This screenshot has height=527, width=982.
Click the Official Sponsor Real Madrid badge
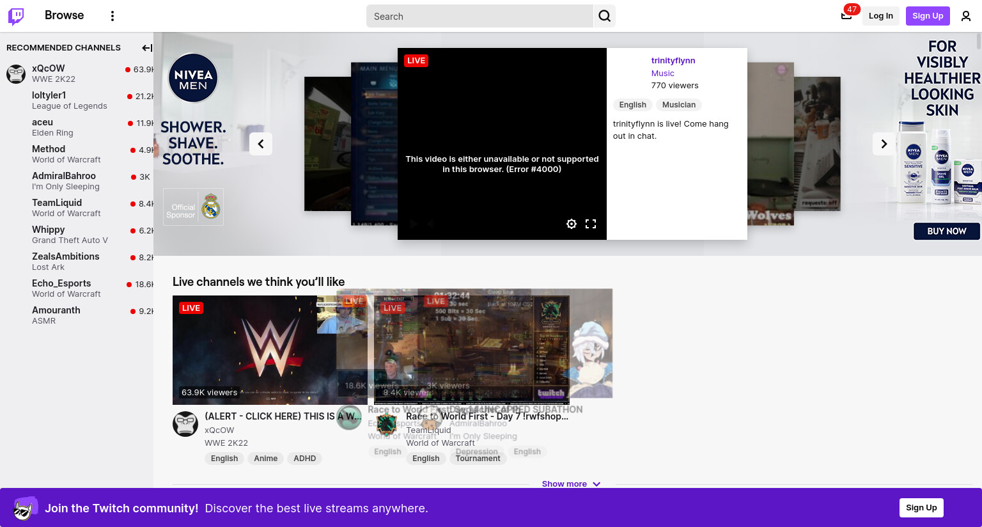click(193, 207)
